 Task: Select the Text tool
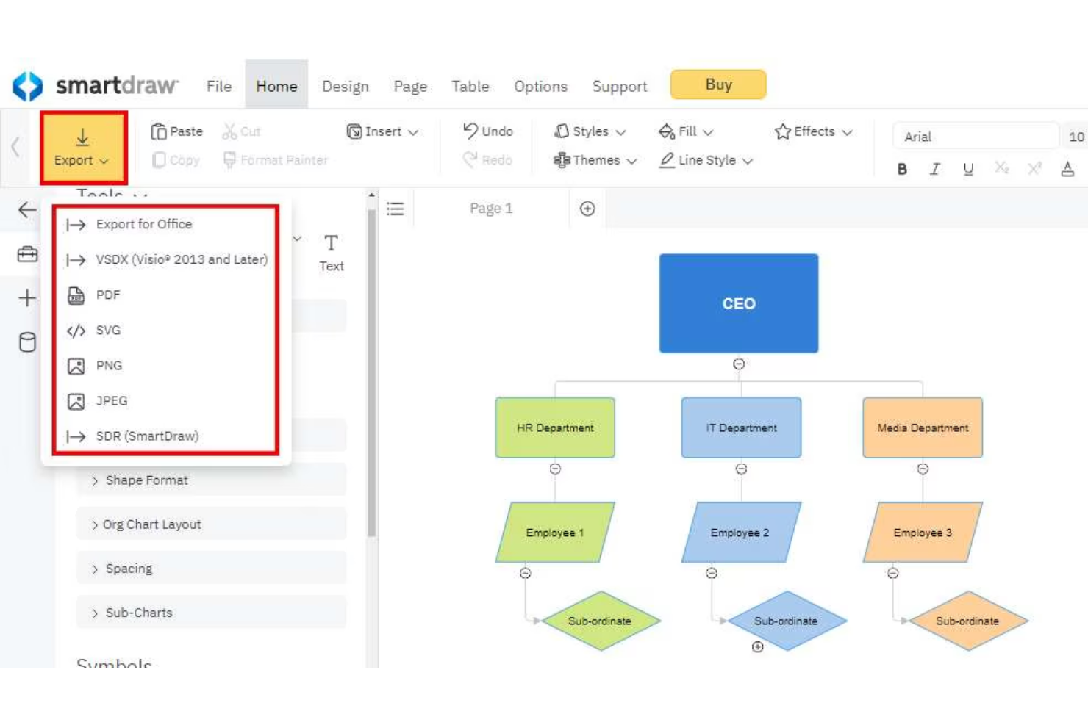331,253
